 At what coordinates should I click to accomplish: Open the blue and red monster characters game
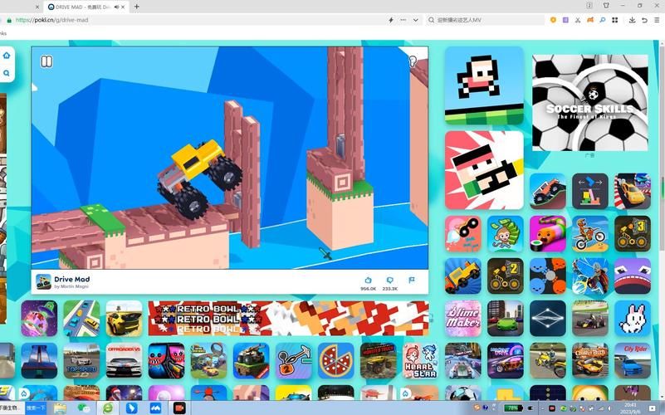[x=166, y=361]
